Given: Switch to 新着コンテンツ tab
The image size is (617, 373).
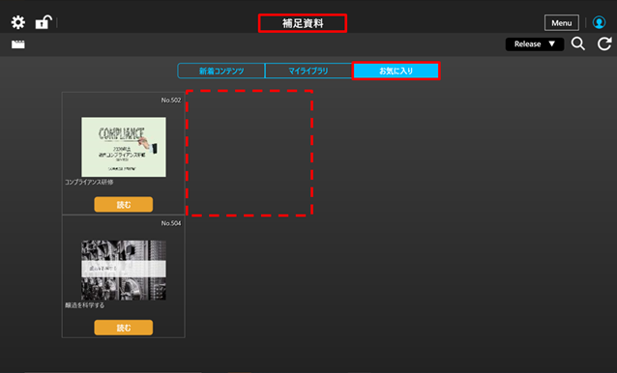Looking at the screenshot, I should point(221,71).
